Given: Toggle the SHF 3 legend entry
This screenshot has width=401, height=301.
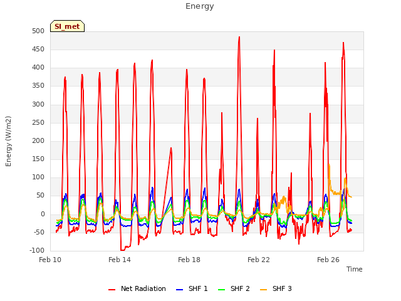Looking at the screenshot, I should click(276, 288).
